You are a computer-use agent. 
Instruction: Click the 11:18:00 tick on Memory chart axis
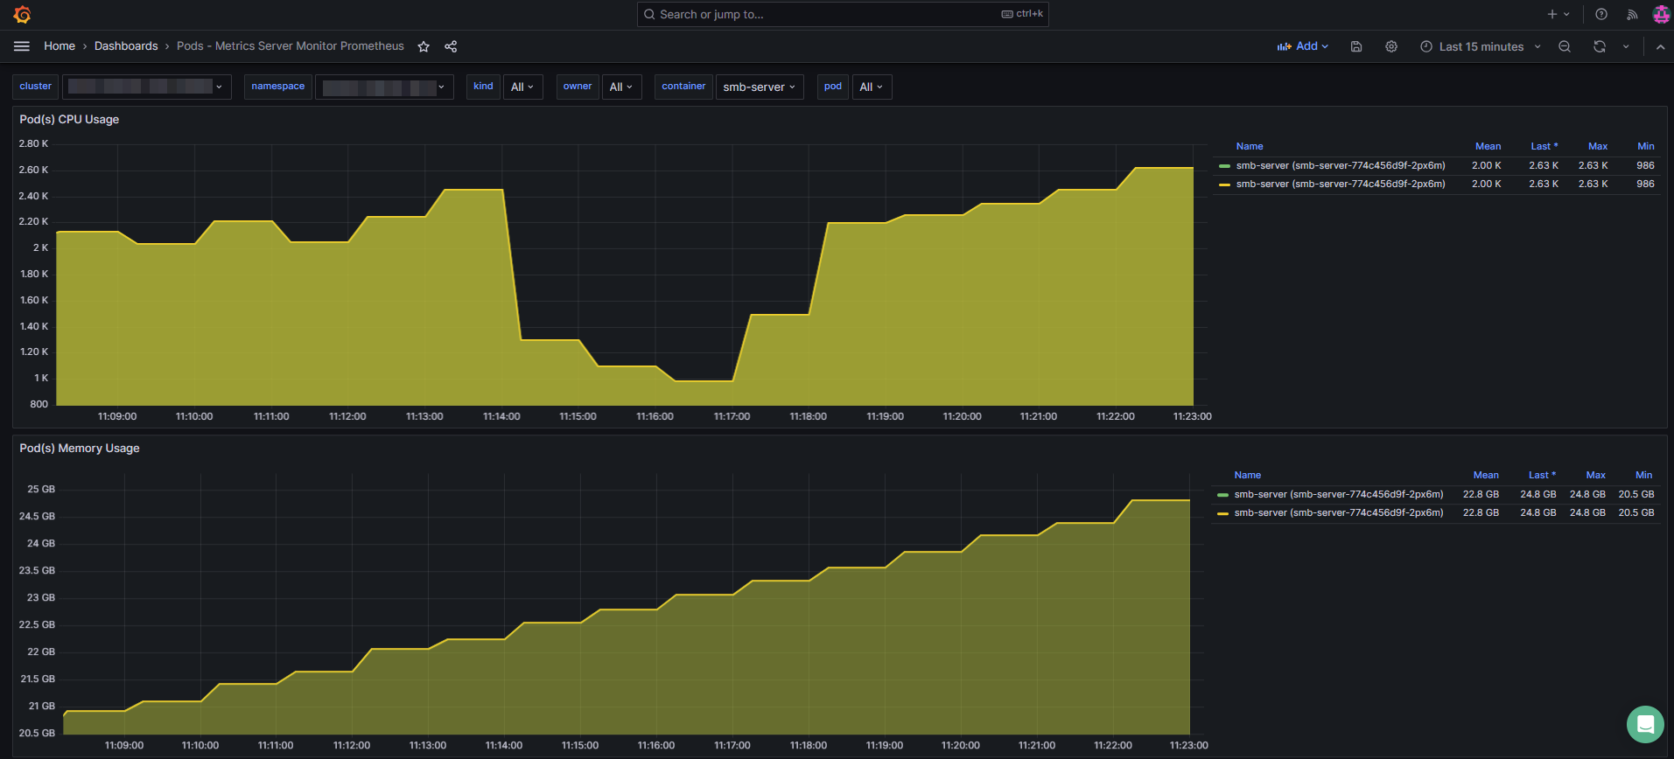click(x=809, y=745)
